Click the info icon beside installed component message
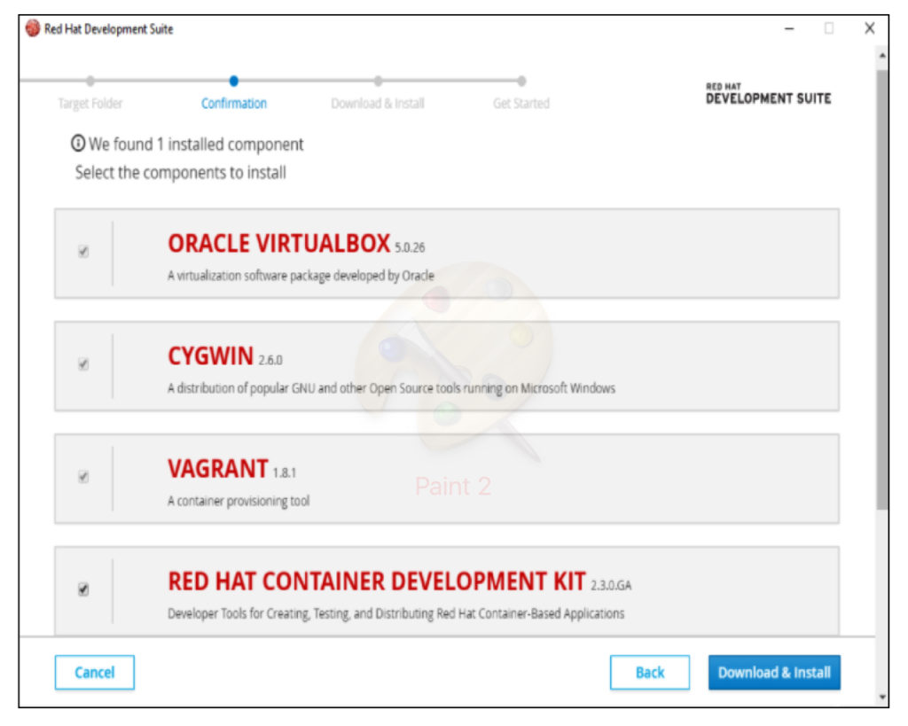Image resolution: width=908 pixels, height=726 pixels. pos(79,144)
